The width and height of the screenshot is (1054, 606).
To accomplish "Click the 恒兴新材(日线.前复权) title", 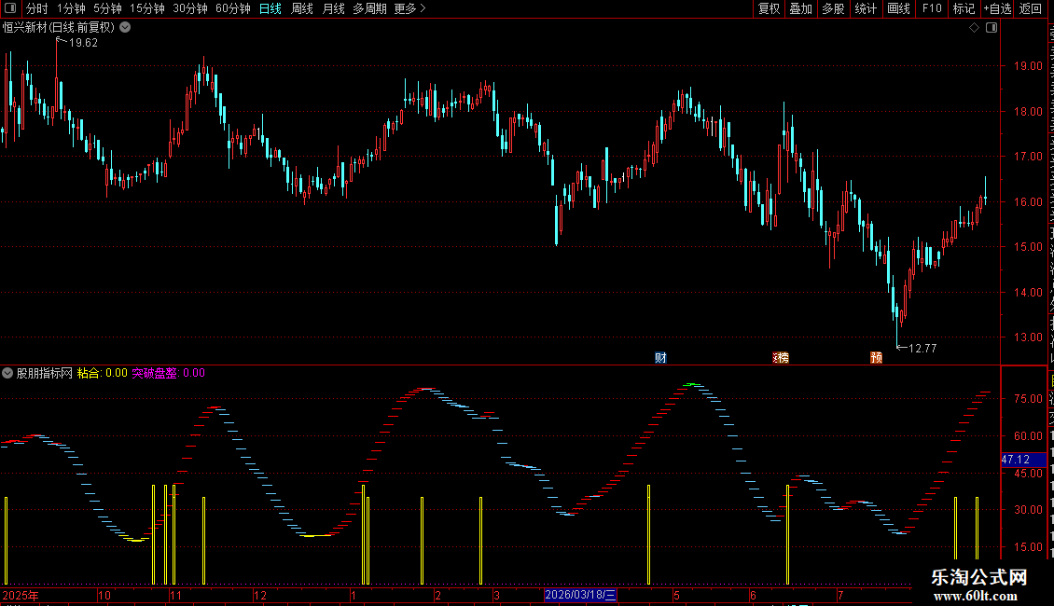I will tap(59, 28).
